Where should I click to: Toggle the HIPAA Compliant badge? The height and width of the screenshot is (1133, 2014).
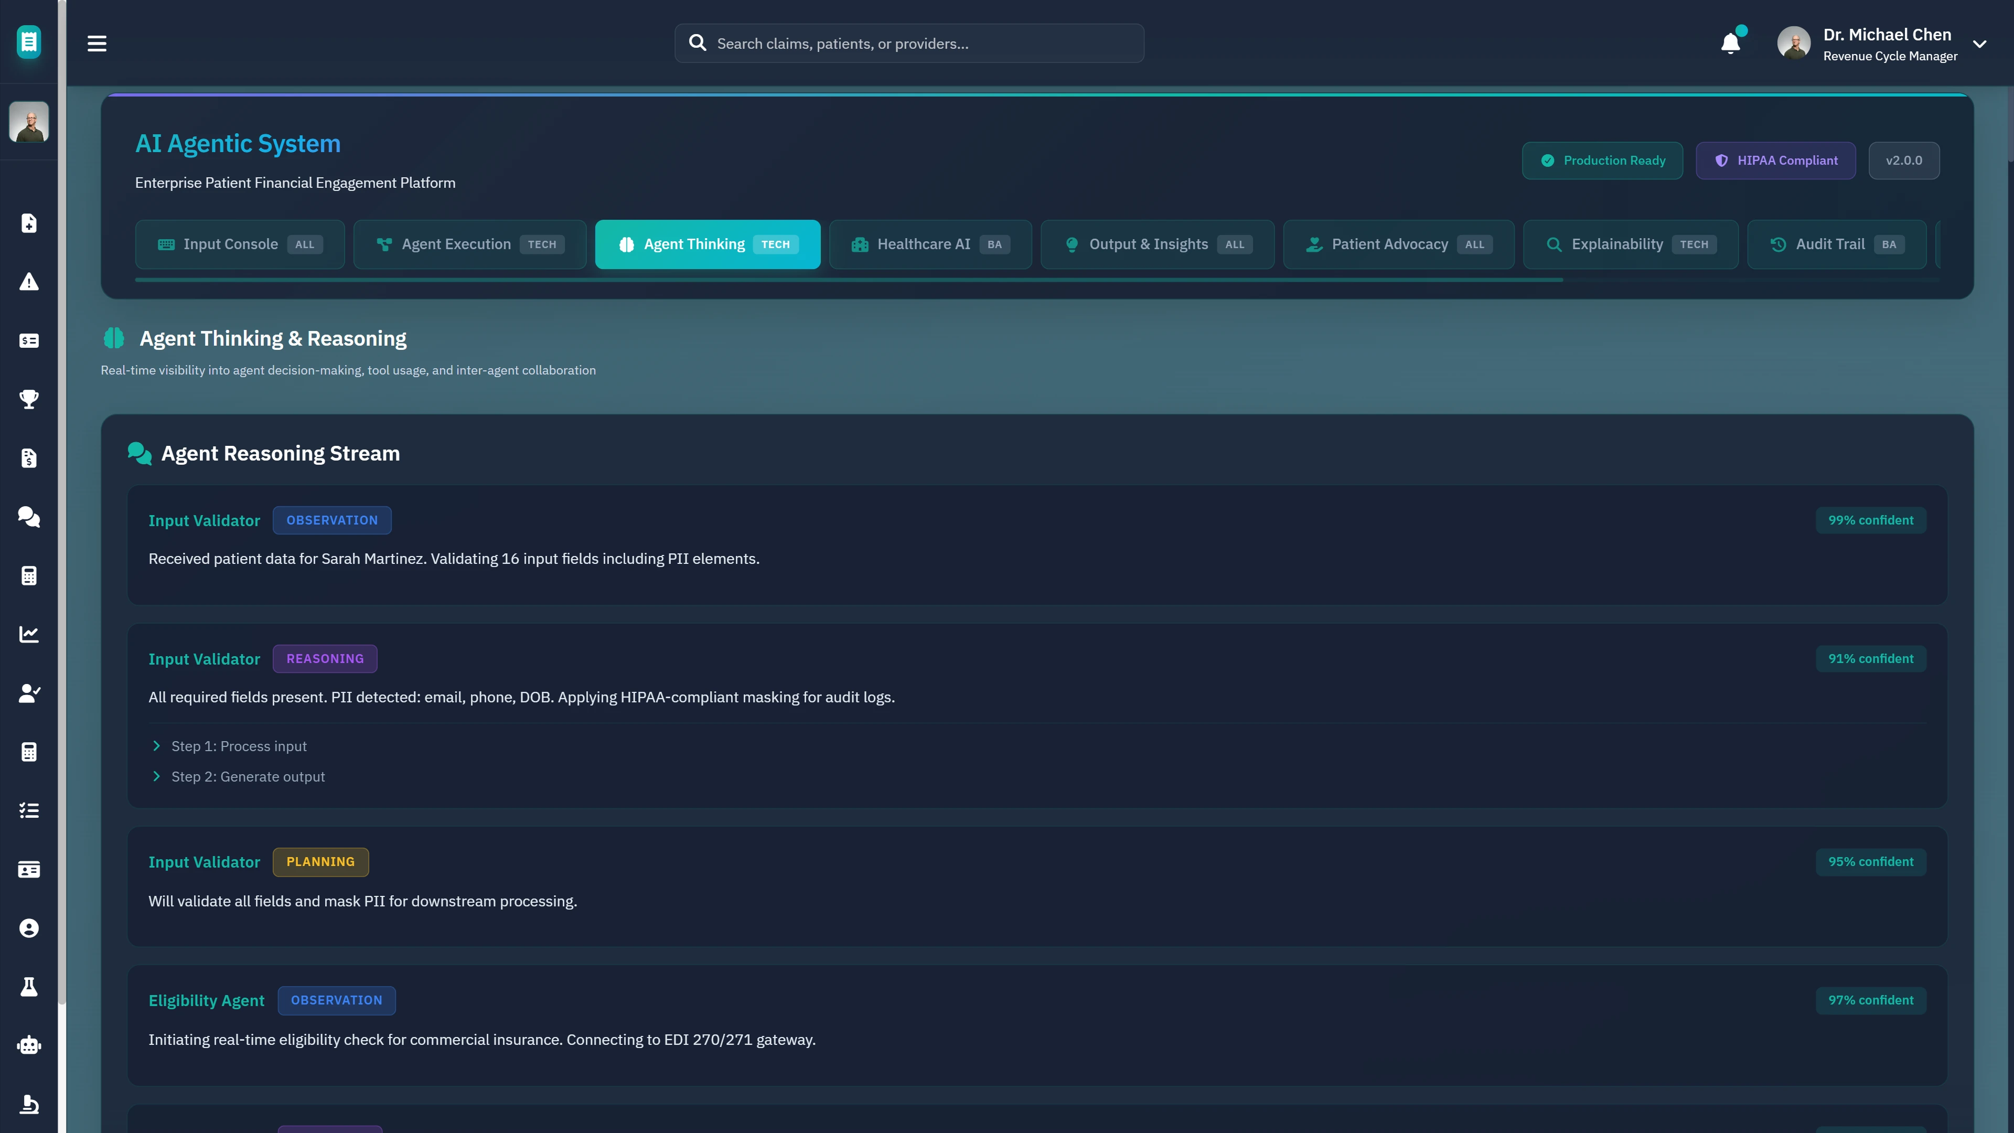pos(1775,161)
